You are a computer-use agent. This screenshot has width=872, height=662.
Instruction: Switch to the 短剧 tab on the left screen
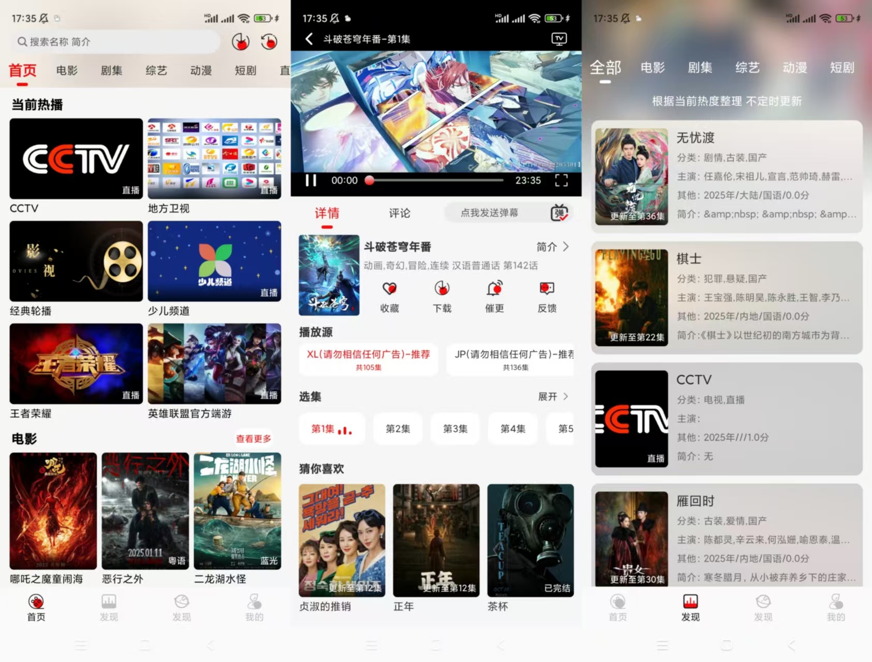pyautogui.click(x=245, y=70)
